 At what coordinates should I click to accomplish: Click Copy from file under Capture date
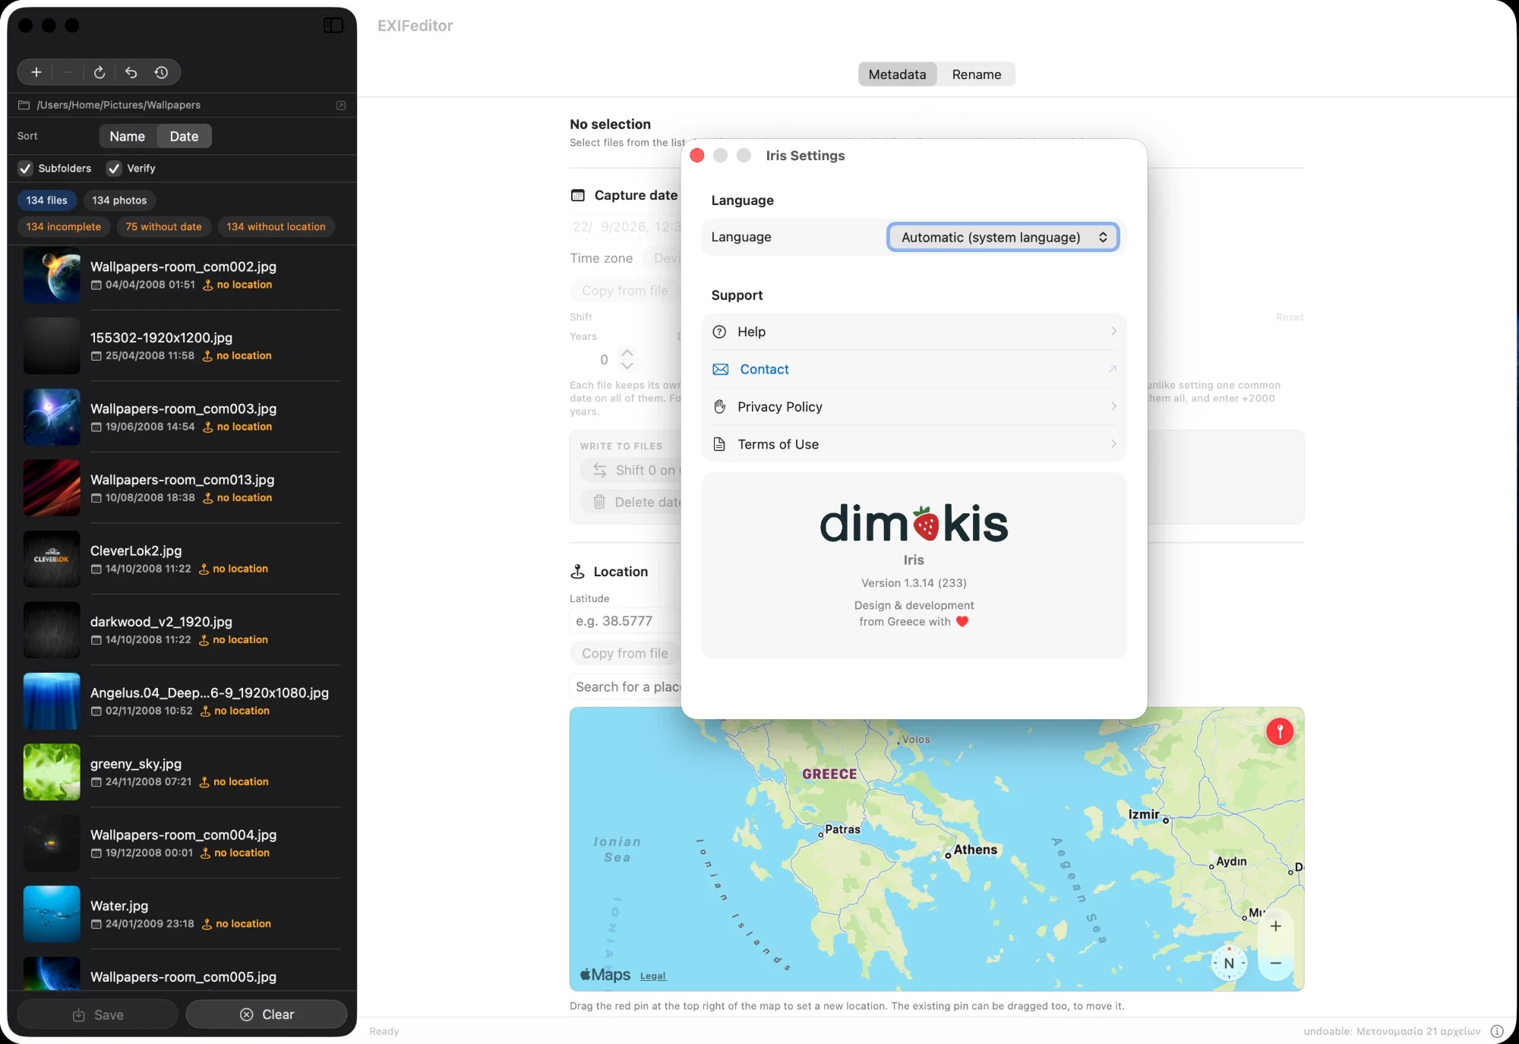(x=625, y=291)
